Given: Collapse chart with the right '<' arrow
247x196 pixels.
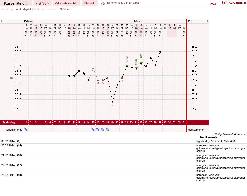Looking at the screenshot, I should pos(207,21).
